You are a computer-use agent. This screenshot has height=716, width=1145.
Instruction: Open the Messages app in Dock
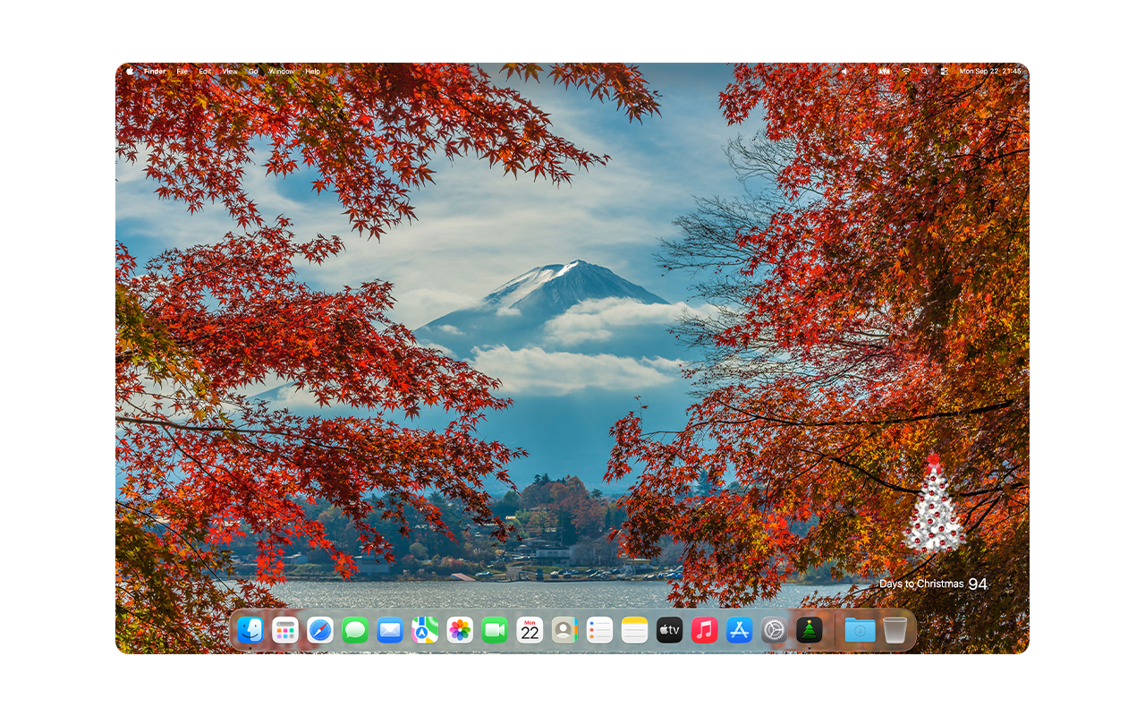click(x=355, y=630)
